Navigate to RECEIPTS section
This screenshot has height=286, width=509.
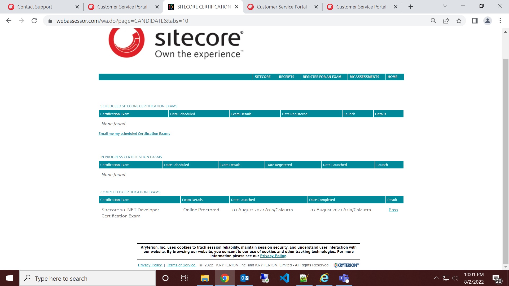tap(287, 77)
